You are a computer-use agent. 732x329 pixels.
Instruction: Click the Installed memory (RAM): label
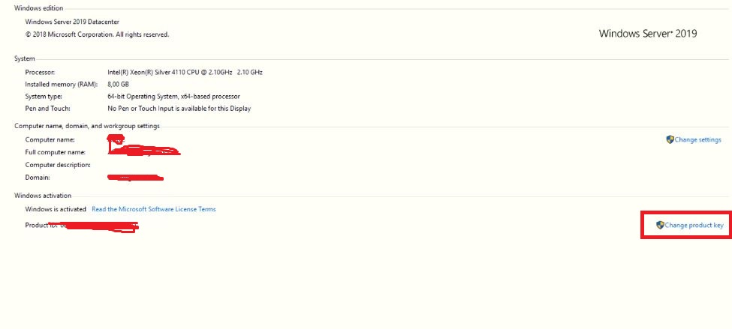point(61,85)
